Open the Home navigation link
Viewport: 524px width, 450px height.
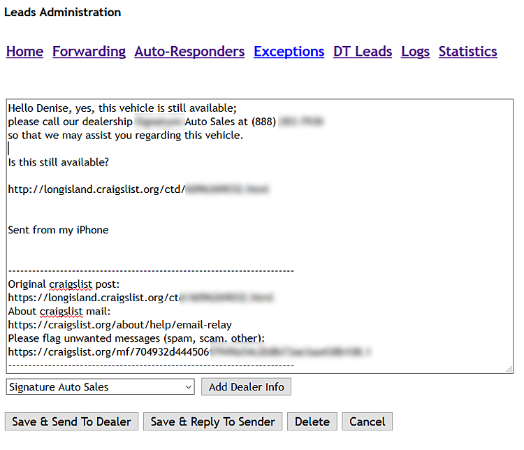click(24, 52)
